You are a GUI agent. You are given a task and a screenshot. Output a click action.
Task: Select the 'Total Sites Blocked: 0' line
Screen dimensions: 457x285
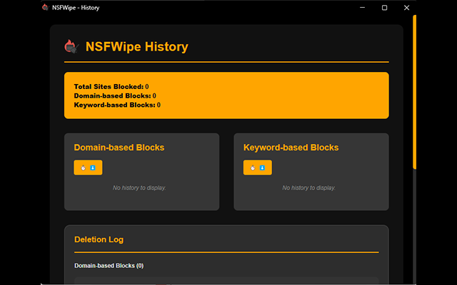[111, 87]
